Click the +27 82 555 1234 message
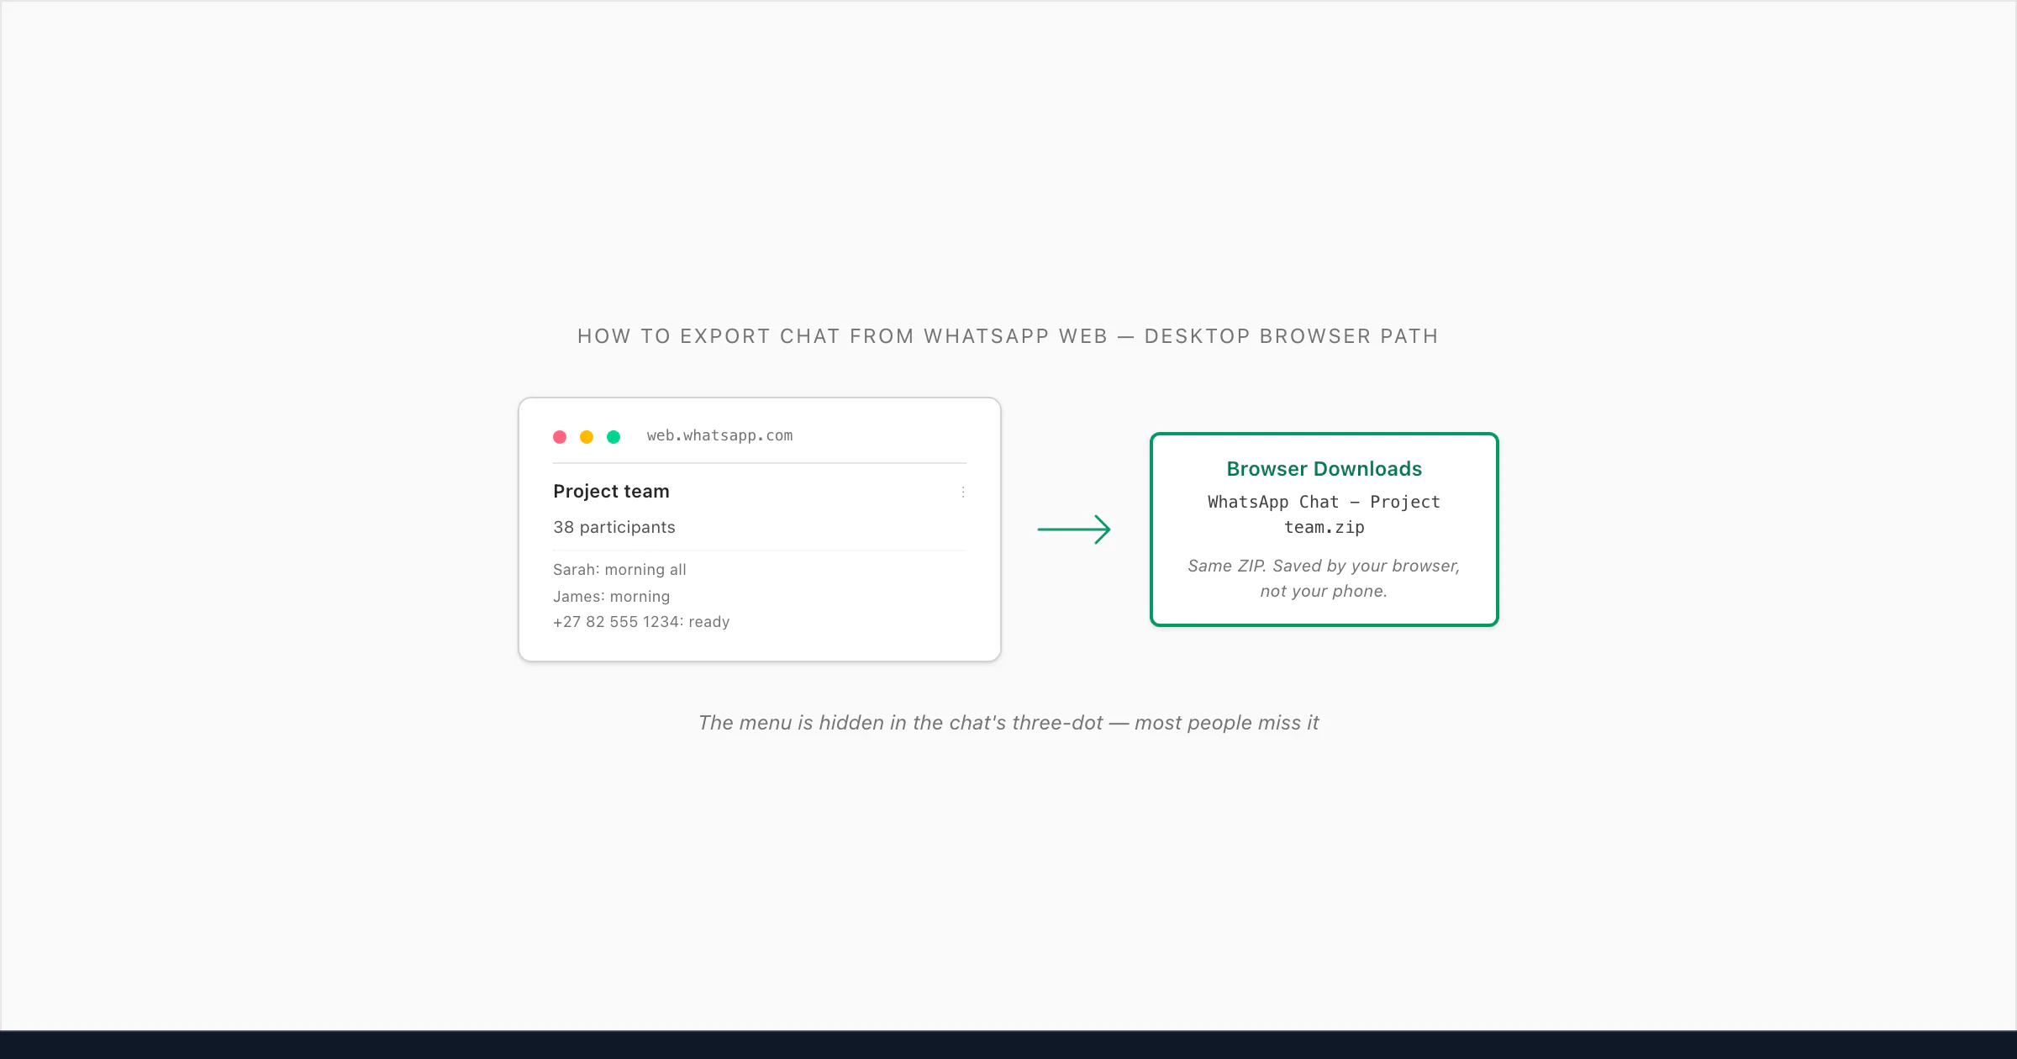The width and height of the screenshot is (2017, 1059). (x=641, y=622)
